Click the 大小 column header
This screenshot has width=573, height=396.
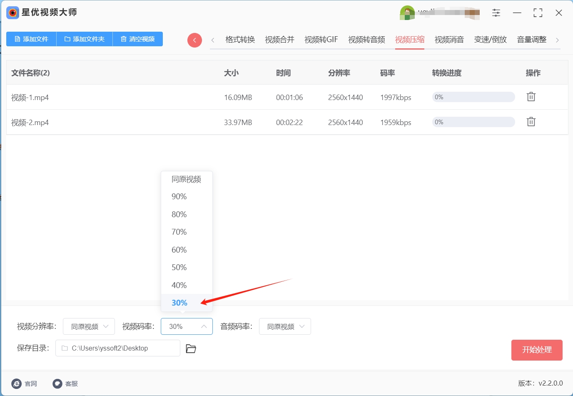click(231, 73)
